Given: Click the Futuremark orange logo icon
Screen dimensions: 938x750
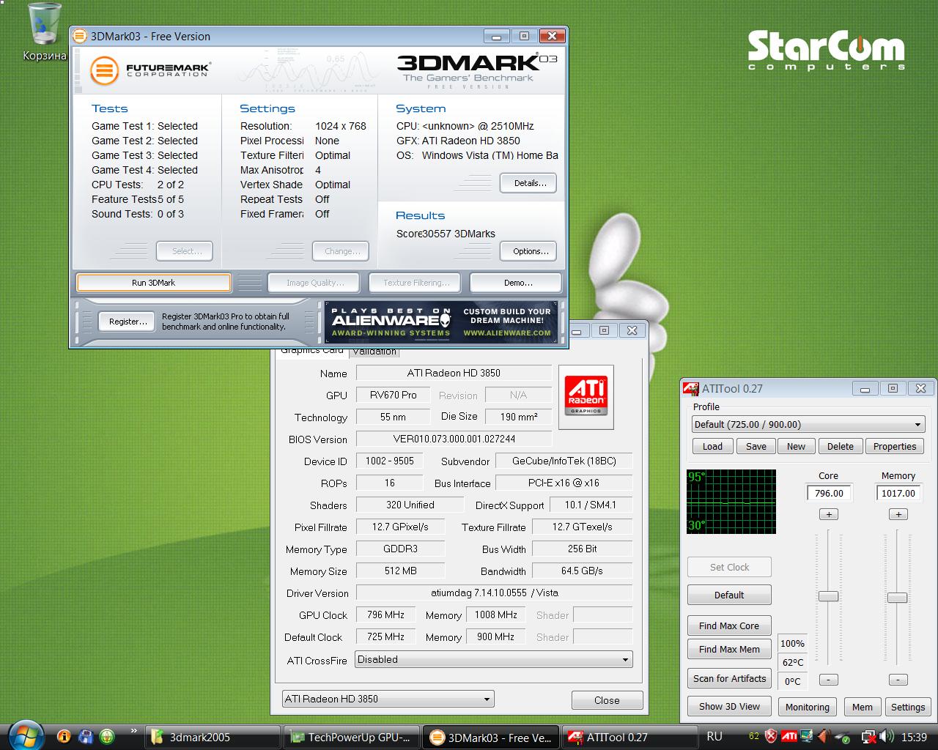Looking at the screenshot, I should [104, 71].
